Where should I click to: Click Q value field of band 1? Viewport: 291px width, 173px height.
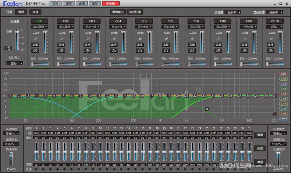point(36,133)
